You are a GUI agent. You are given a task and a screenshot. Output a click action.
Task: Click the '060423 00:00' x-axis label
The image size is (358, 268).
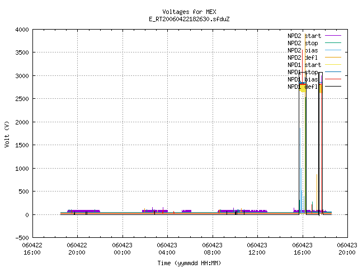tap(122, 249)
